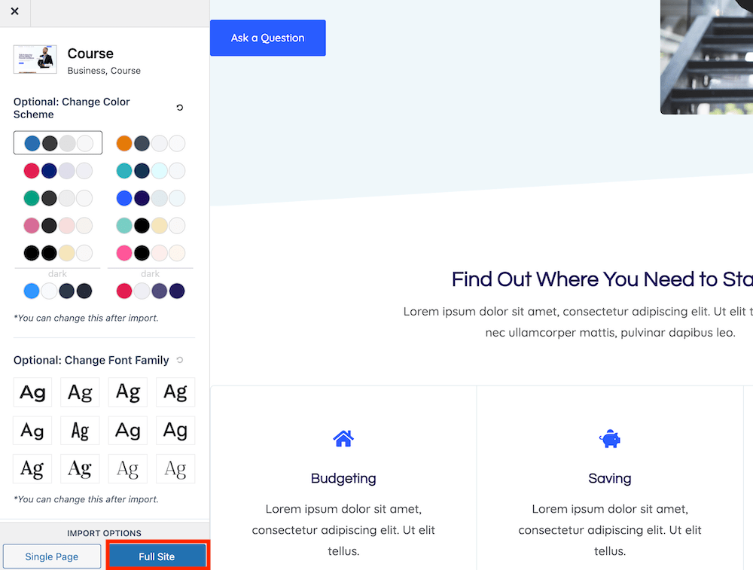Select the dark scheme with red and purple
The image size is (753, 570).
pyautogui.click(x=151, y=291)
